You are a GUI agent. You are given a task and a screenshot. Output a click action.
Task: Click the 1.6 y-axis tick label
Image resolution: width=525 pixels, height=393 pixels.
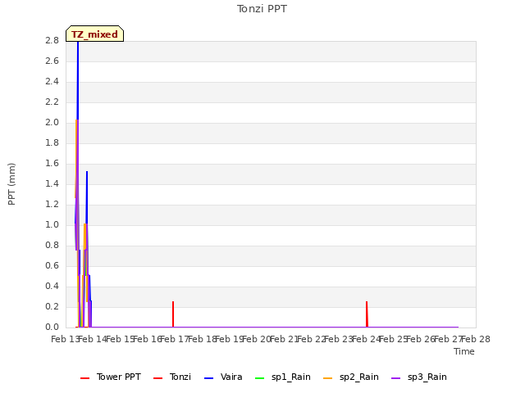[52, 163]
